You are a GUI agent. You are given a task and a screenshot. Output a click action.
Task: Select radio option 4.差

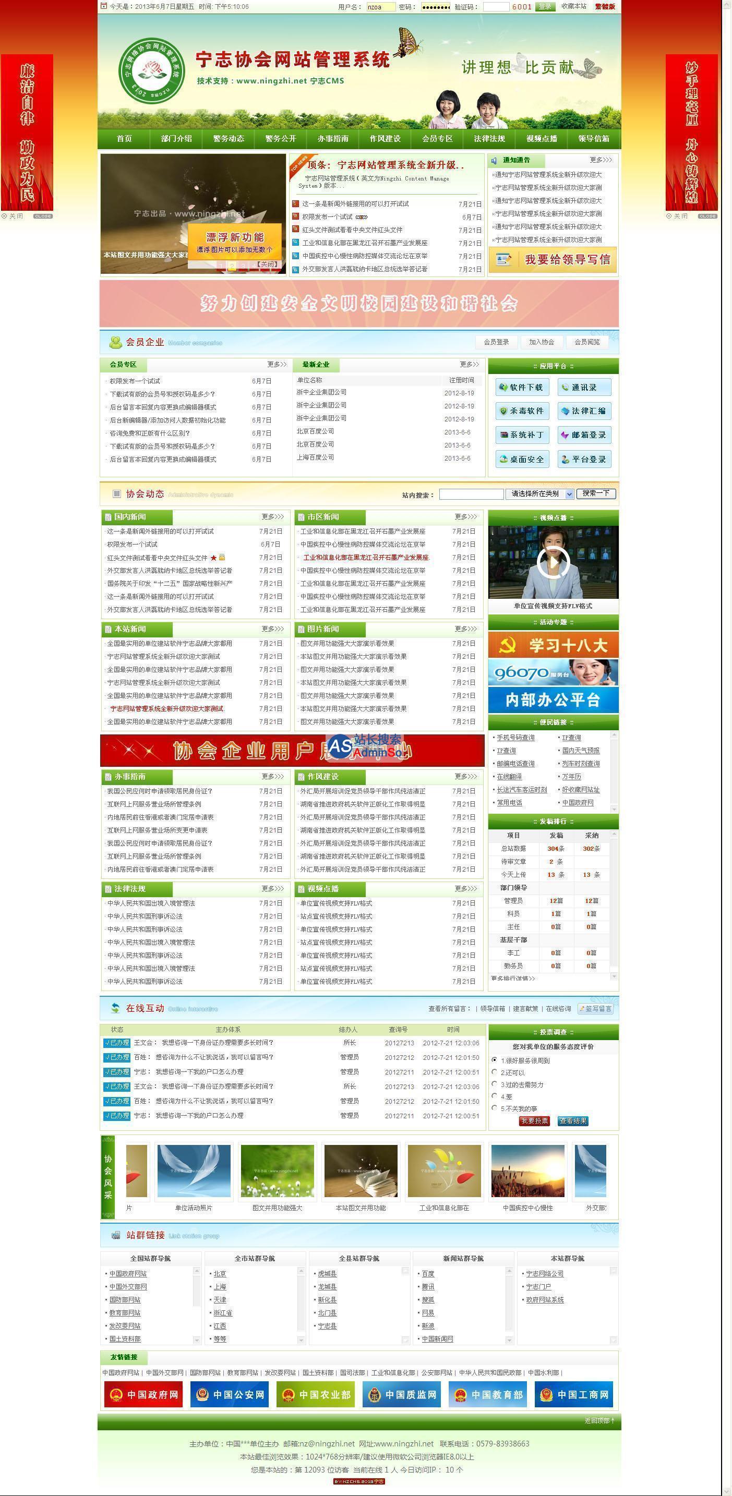(495, 1096)
